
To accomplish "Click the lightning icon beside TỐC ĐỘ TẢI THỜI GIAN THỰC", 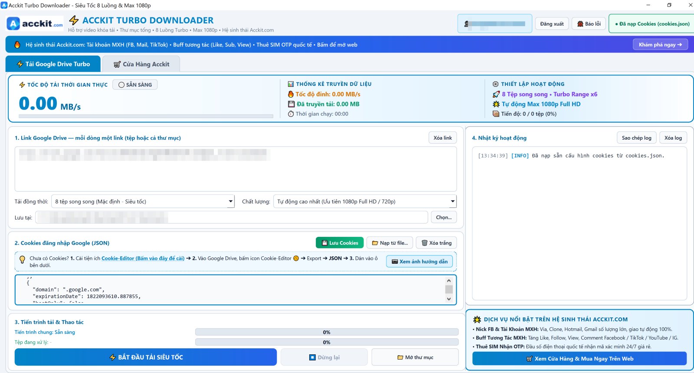I will click(22, 85).
